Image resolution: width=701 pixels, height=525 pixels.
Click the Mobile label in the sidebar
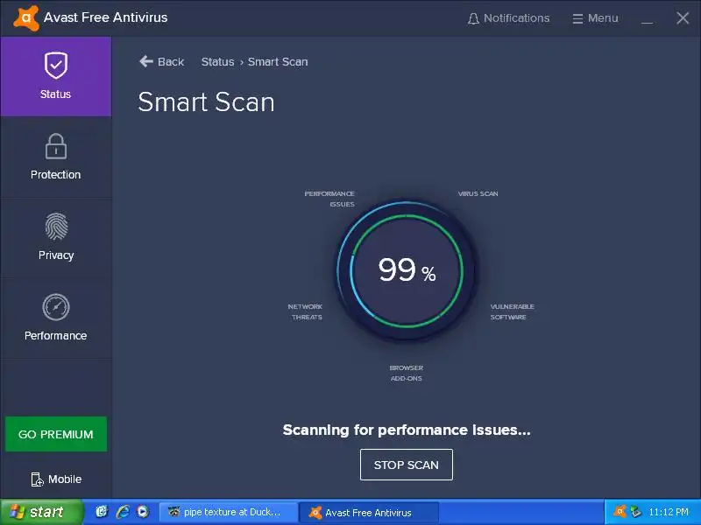65,479
